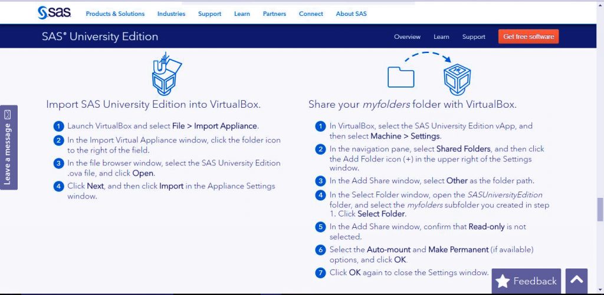Click the bold text 'Select Folder.'
The height and width of the screenshot is (295, 604).
click(382, 214)
